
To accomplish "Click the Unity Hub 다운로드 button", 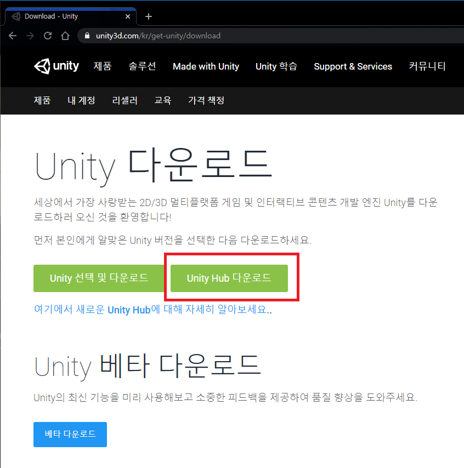I will click(x=229, y=278).
